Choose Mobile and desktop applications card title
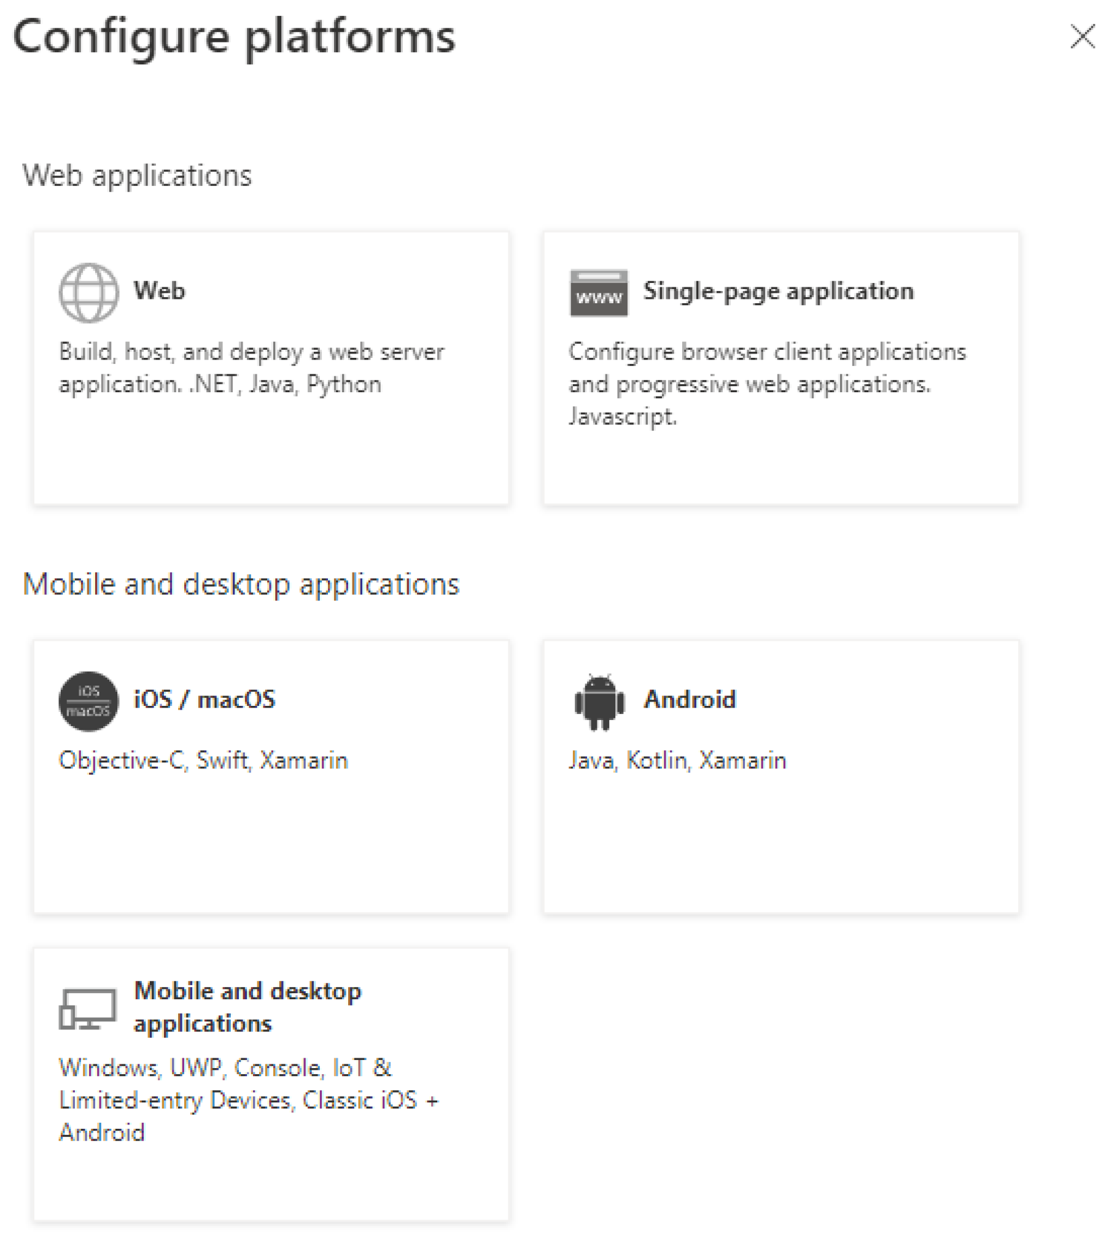This screenshot has width=1109, height=1235. (x=247, y=1007)
